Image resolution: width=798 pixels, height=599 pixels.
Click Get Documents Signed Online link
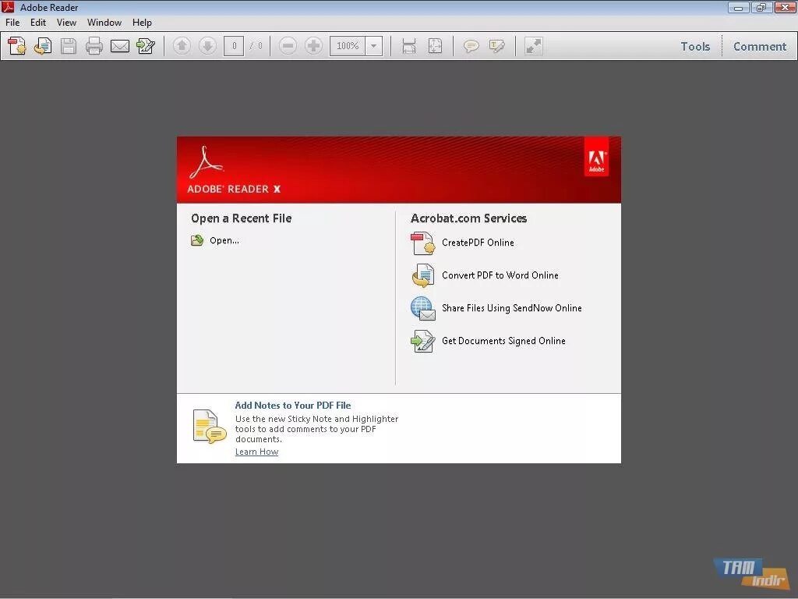click(504, 341)
